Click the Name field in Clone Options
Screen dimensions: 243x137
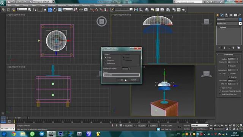point(121,75)
